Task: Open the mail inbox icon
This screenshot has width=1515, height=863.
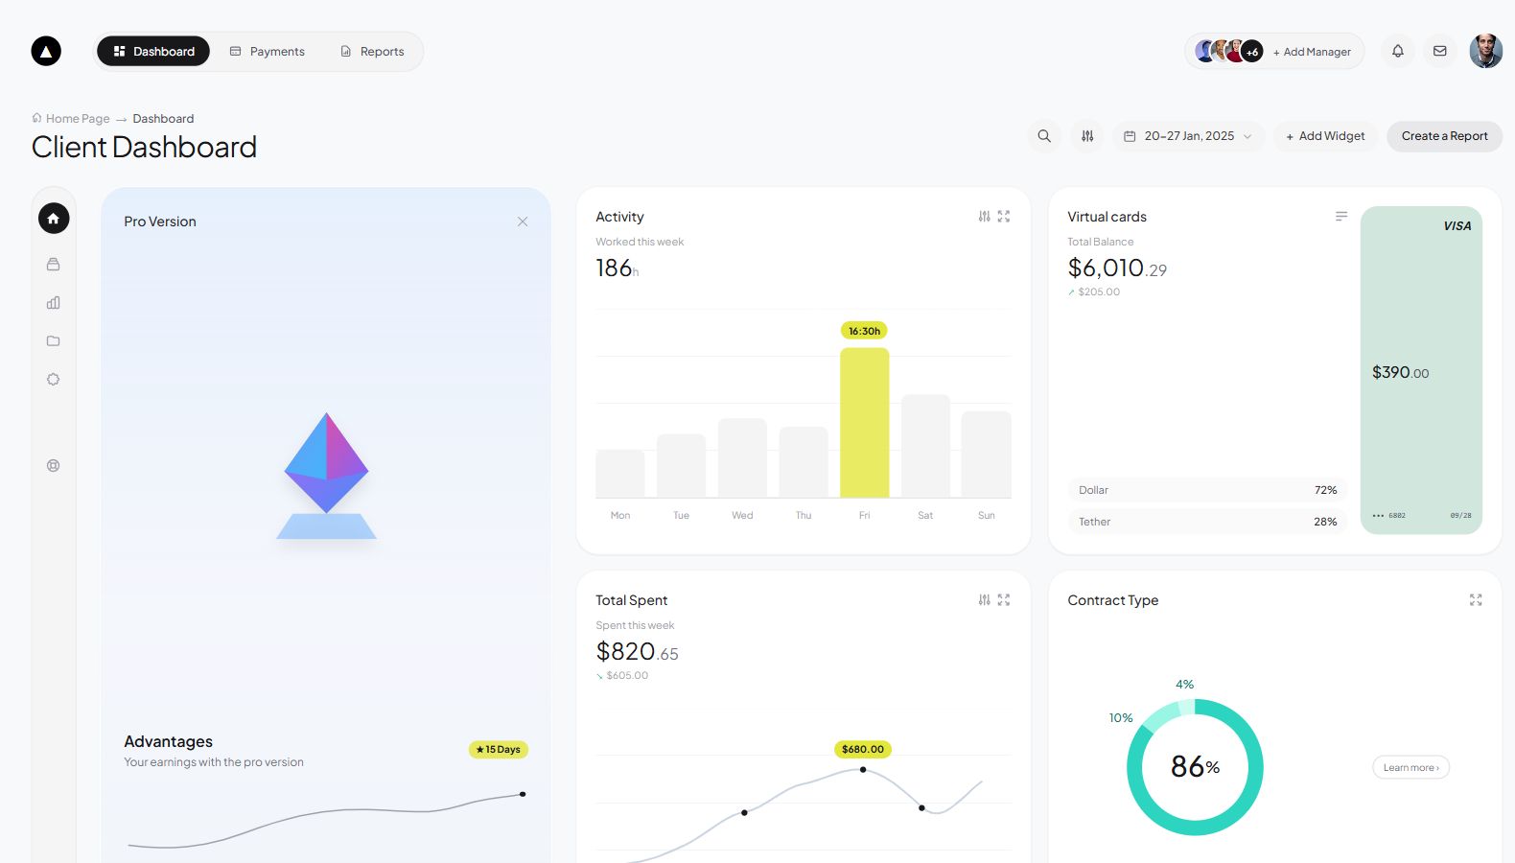Action: click(1440, 51)
